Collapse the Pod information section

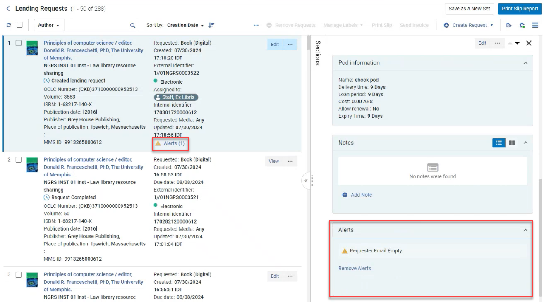(525, 63)
